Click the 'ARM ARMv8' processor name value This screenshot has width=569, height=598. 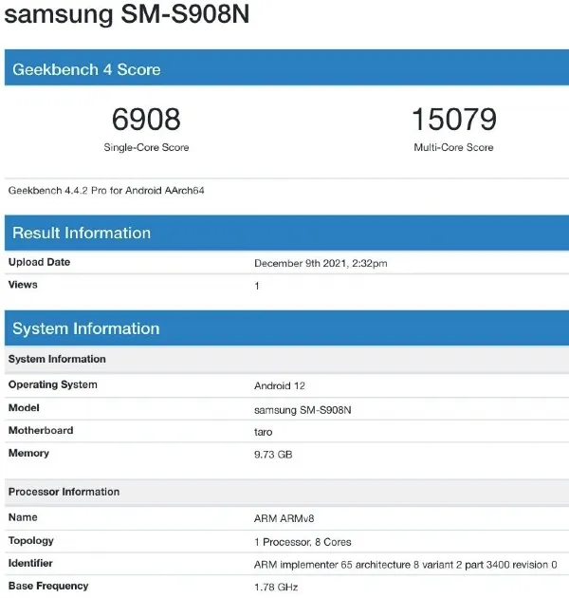pos(284,518)
